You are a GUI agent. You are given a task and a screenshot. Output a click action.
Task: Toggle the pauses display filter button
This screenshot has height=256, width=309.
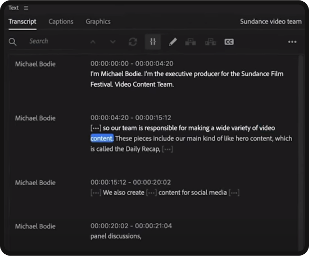(x=153, y=42)
